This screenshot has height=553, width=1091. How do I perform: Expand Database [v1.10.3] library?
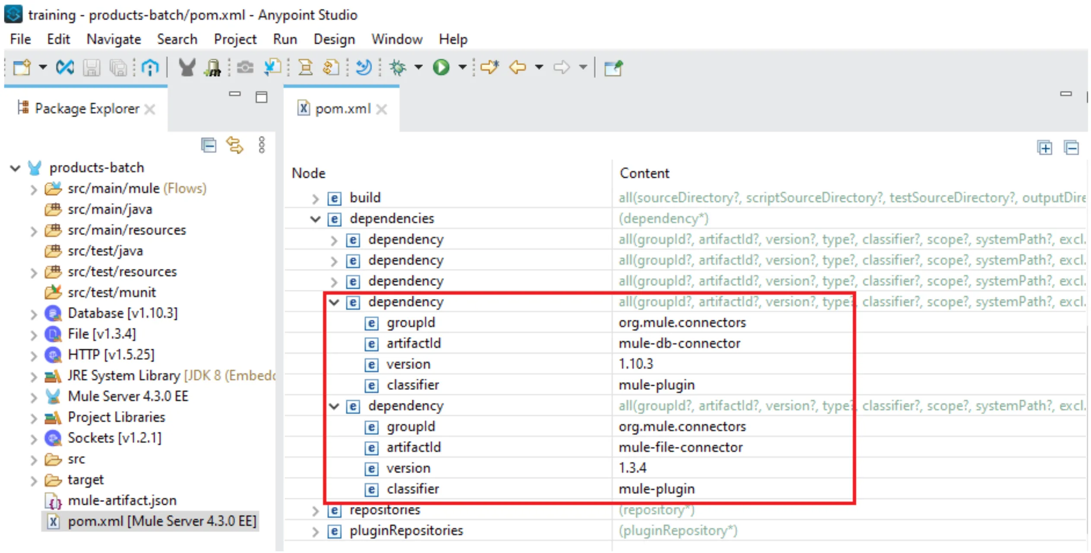[34, 314]
